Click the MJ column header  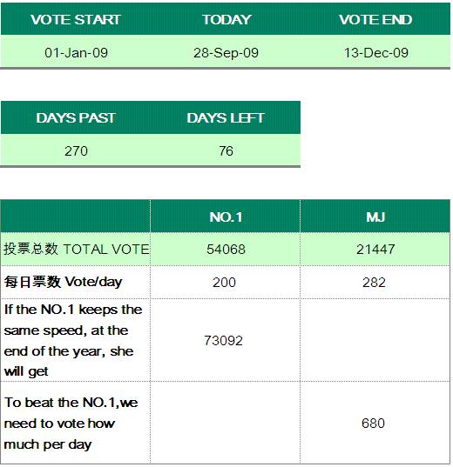375,217
